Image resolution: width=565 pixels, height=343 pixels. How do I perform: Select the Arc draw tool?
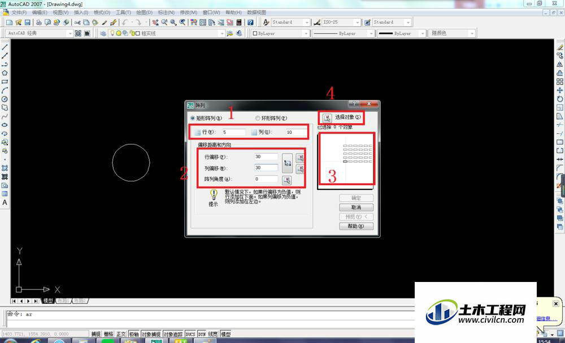5,90
